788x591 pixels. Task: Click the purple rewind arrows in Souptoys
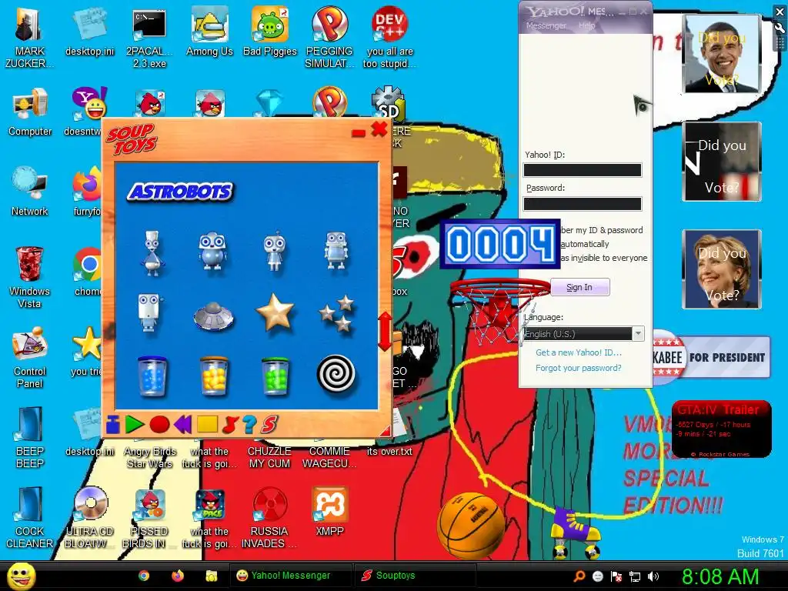pos(183,425)
